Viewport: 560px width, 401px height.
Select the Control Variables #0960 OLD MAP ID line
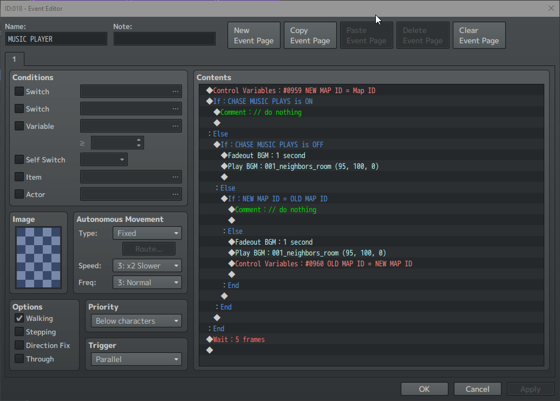tap(372, 264)
